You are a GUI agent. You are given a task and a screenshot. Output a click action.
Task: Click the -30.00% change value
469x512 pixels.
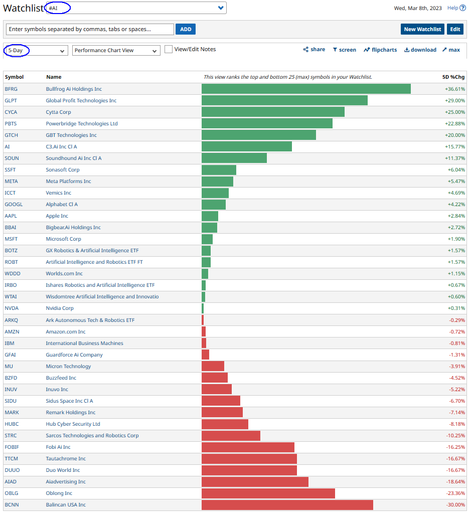(x=455, y=505)
